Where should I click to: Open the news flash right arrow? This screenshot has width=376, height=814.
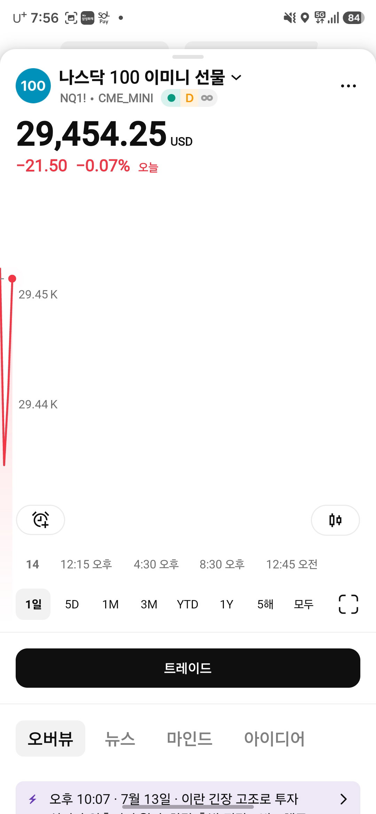pyautogui.click(x=344, y=799)
